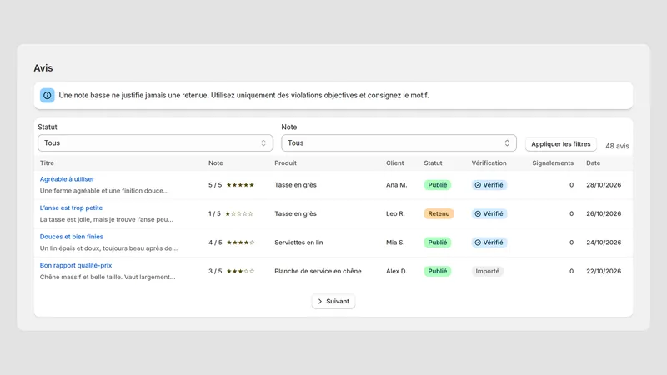Click Vérifié badge in Leo R. row
This screenshot has width=667, height=375.
489,213
